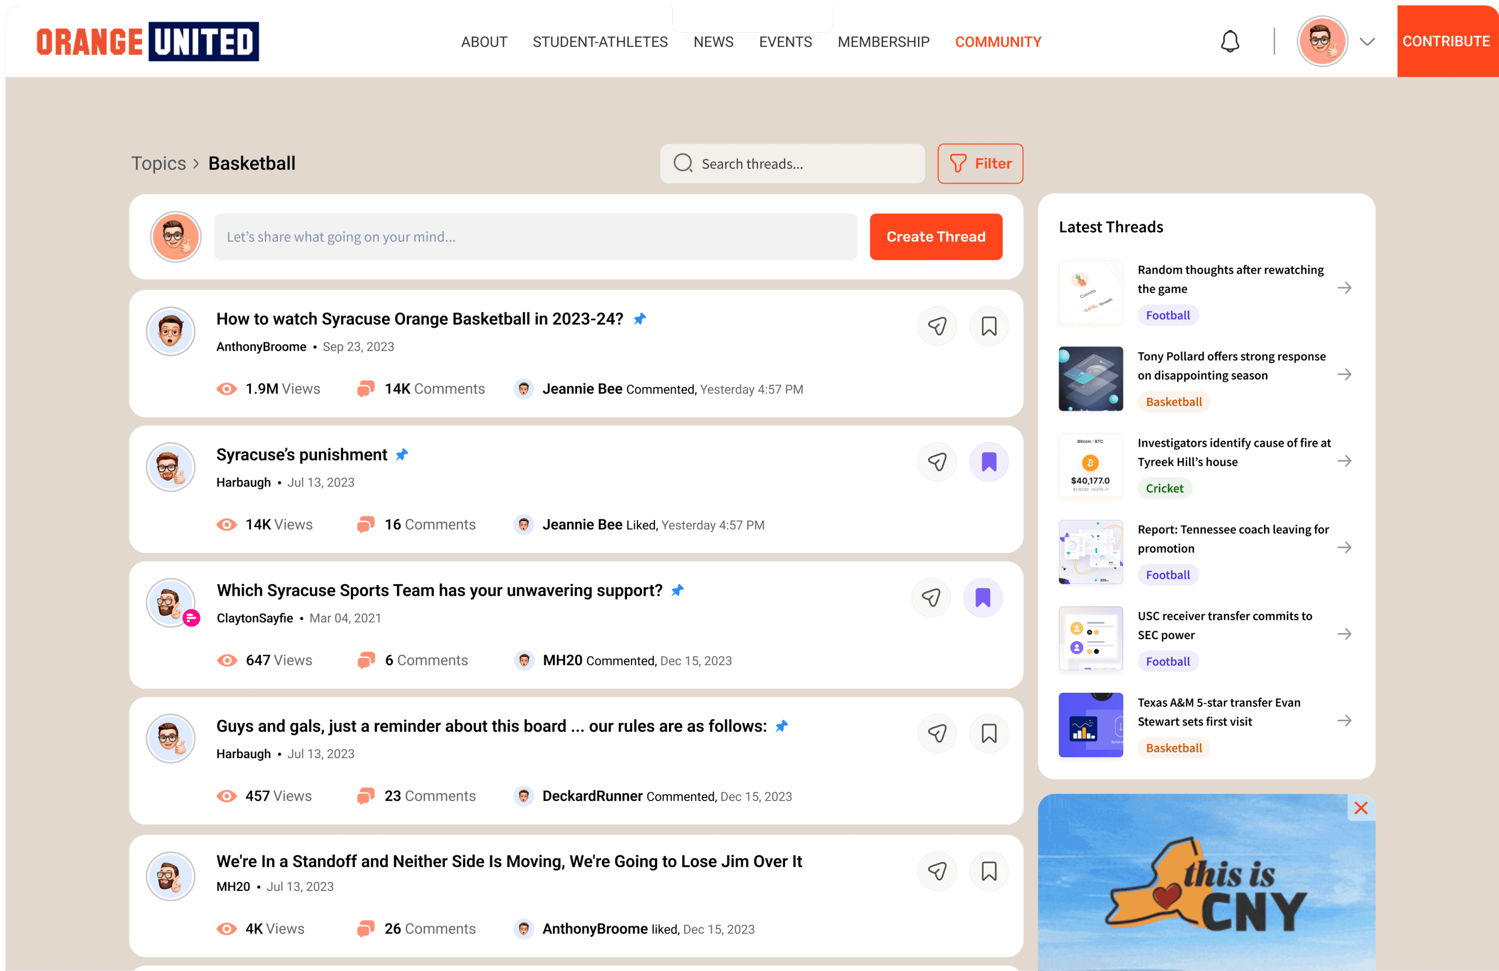Open the STUDENT-ATHLETES menu item
This screenshot has width=1499, height=971.
click(600, 42)
